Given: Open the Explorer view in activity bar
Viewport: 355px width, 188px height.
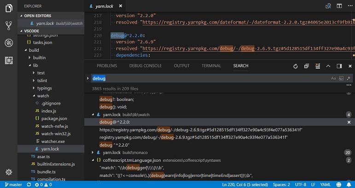Looking at the screenshot, I should (9, 8).
